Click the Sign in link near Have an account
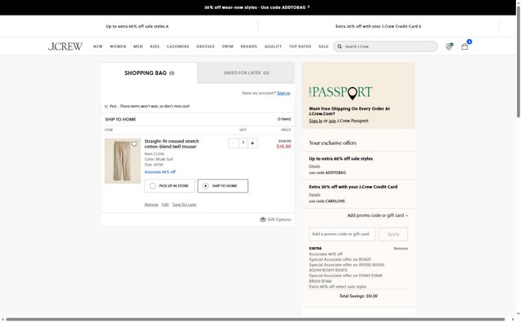The width and height of the screenshot is (521, 322). click(283, 93)
